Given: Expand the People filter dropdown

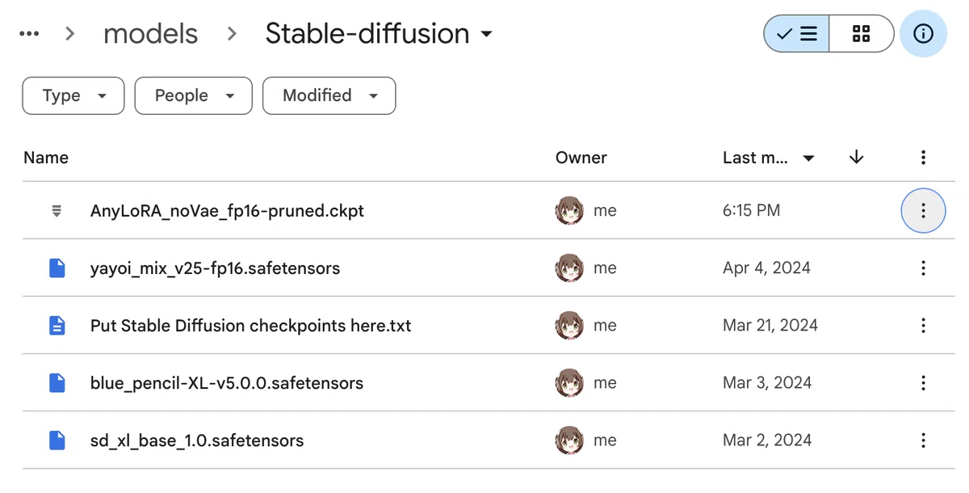Looking at the screenshot, I should 194,95.
